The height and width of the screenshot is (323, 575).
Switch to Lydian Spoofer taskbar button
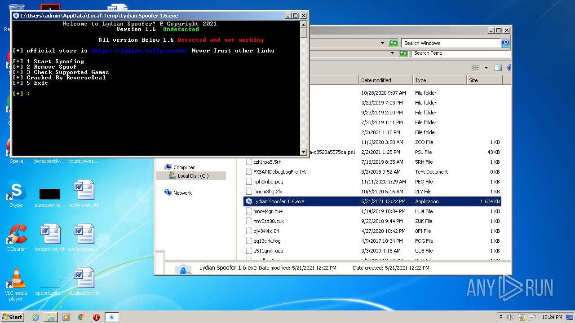click(x=112, y=317)
